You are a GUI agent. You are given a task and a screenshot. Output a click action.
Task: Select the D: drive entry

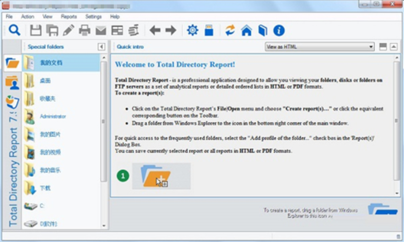61,223
